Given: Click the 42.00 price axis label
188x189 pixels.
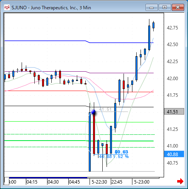Looking at the screenshot, I should click(x=172, y=78).
